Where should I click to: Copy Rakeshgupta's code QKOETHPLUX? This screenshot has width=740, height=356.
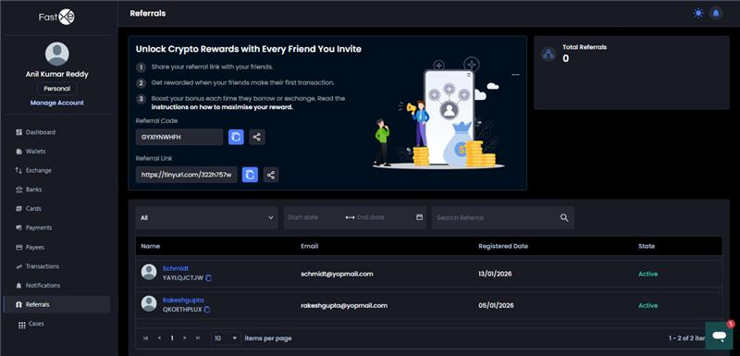pos(207,310)
